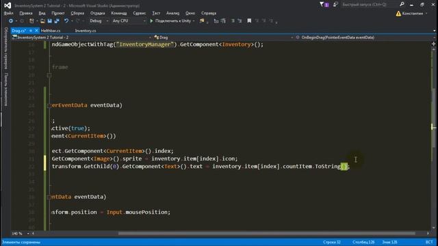Viewport: 438px width, 246px height.
Task: Open the Проект menu
Action: coord(57,13)
